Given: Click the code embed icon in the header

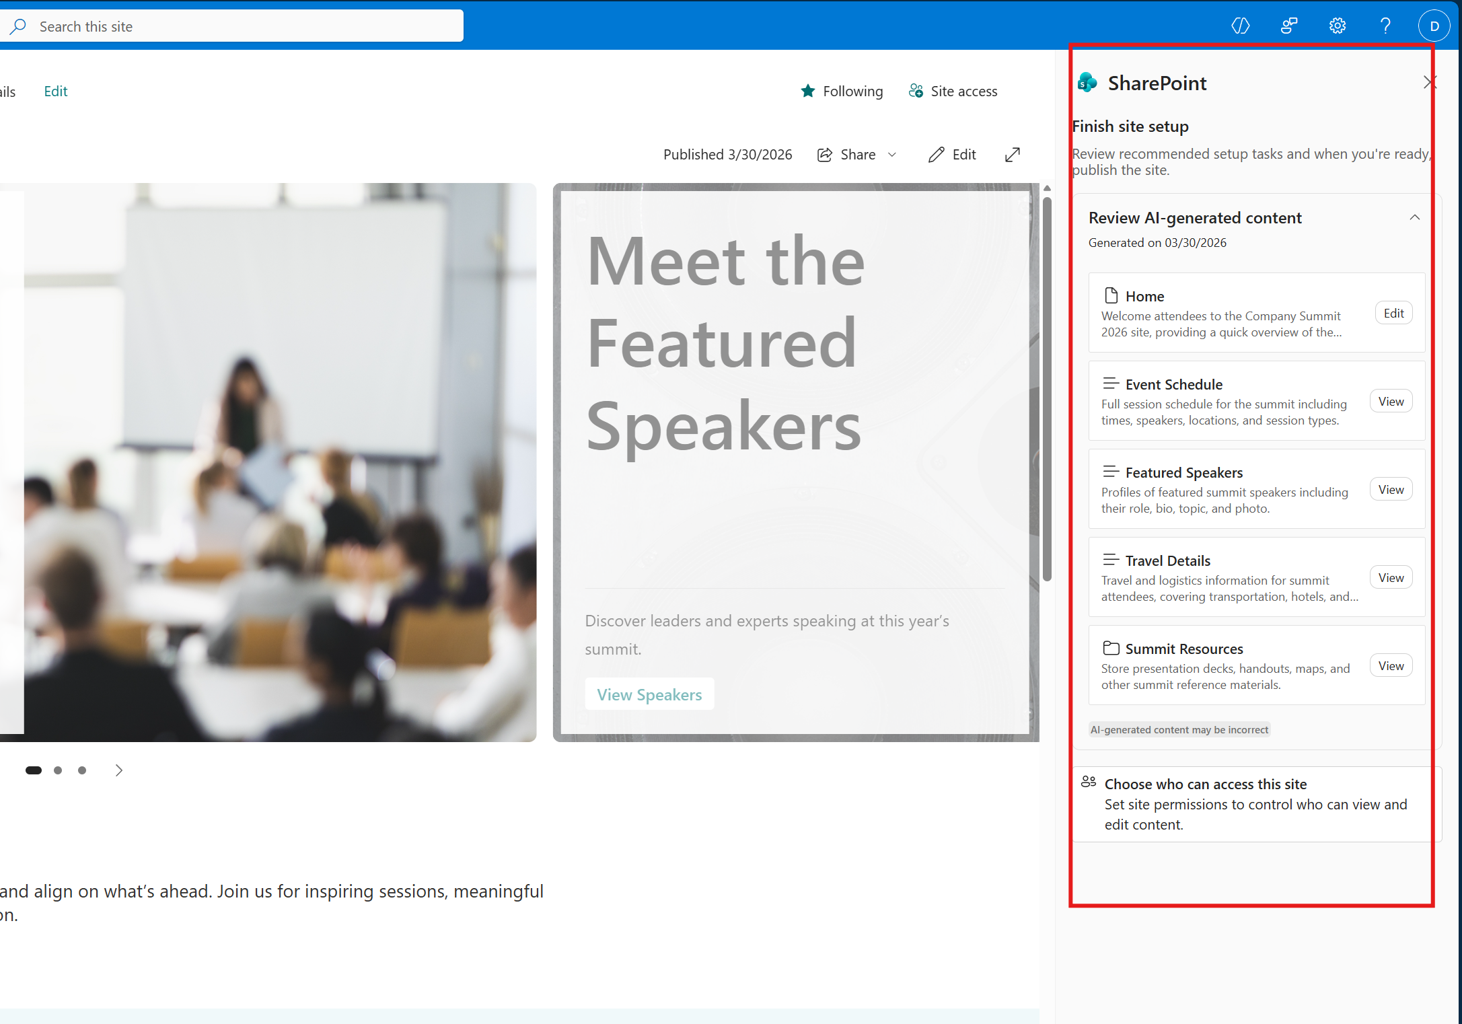Looking at the screenshot, I should coord(1240,25).
